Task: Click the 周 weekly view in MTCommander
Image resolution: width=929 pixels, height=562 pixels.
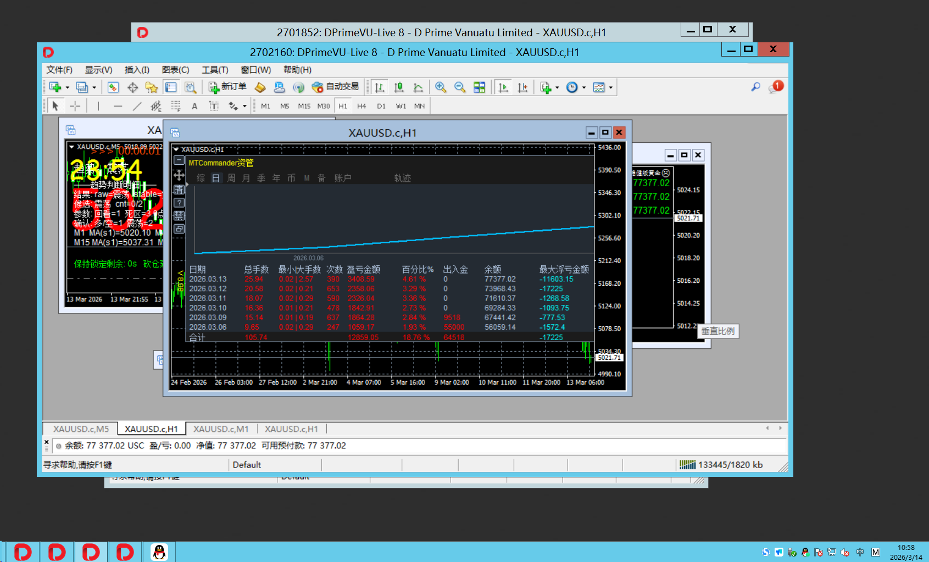Action: (231, 178)
